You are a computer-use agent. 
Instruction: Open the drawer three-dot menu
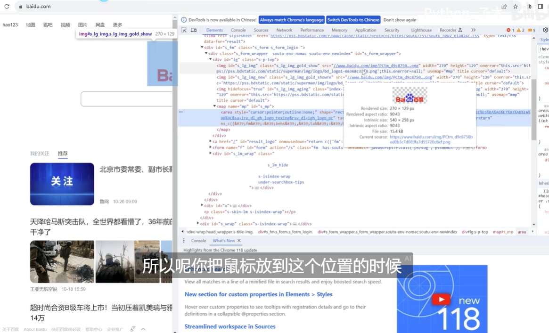[184, 241]
